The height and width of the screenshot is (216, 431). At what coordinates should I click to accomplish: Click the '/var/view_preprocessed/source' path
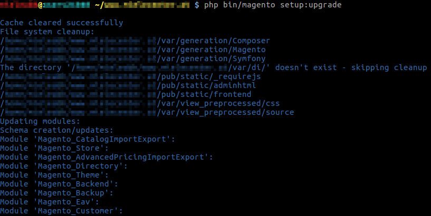[225, 112]
